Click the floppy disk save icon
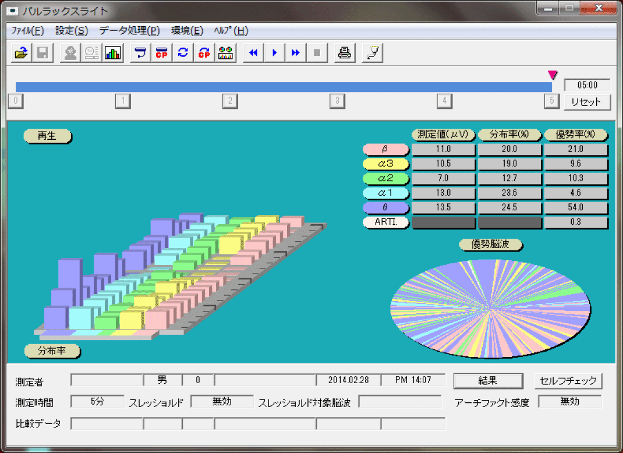Image resolution: width=623 pixels, height=453 pixels. [43, 53]
